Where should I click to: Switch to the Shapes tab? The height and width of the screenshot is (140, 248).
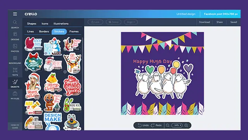(32, 23)
